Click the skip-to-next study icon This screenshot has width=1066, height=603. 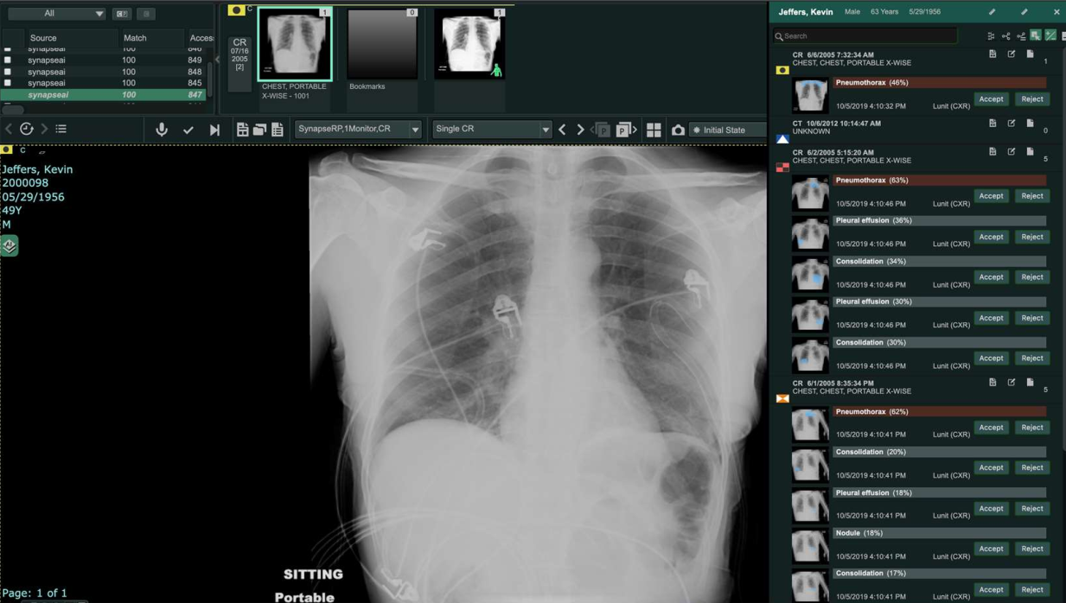214,130
